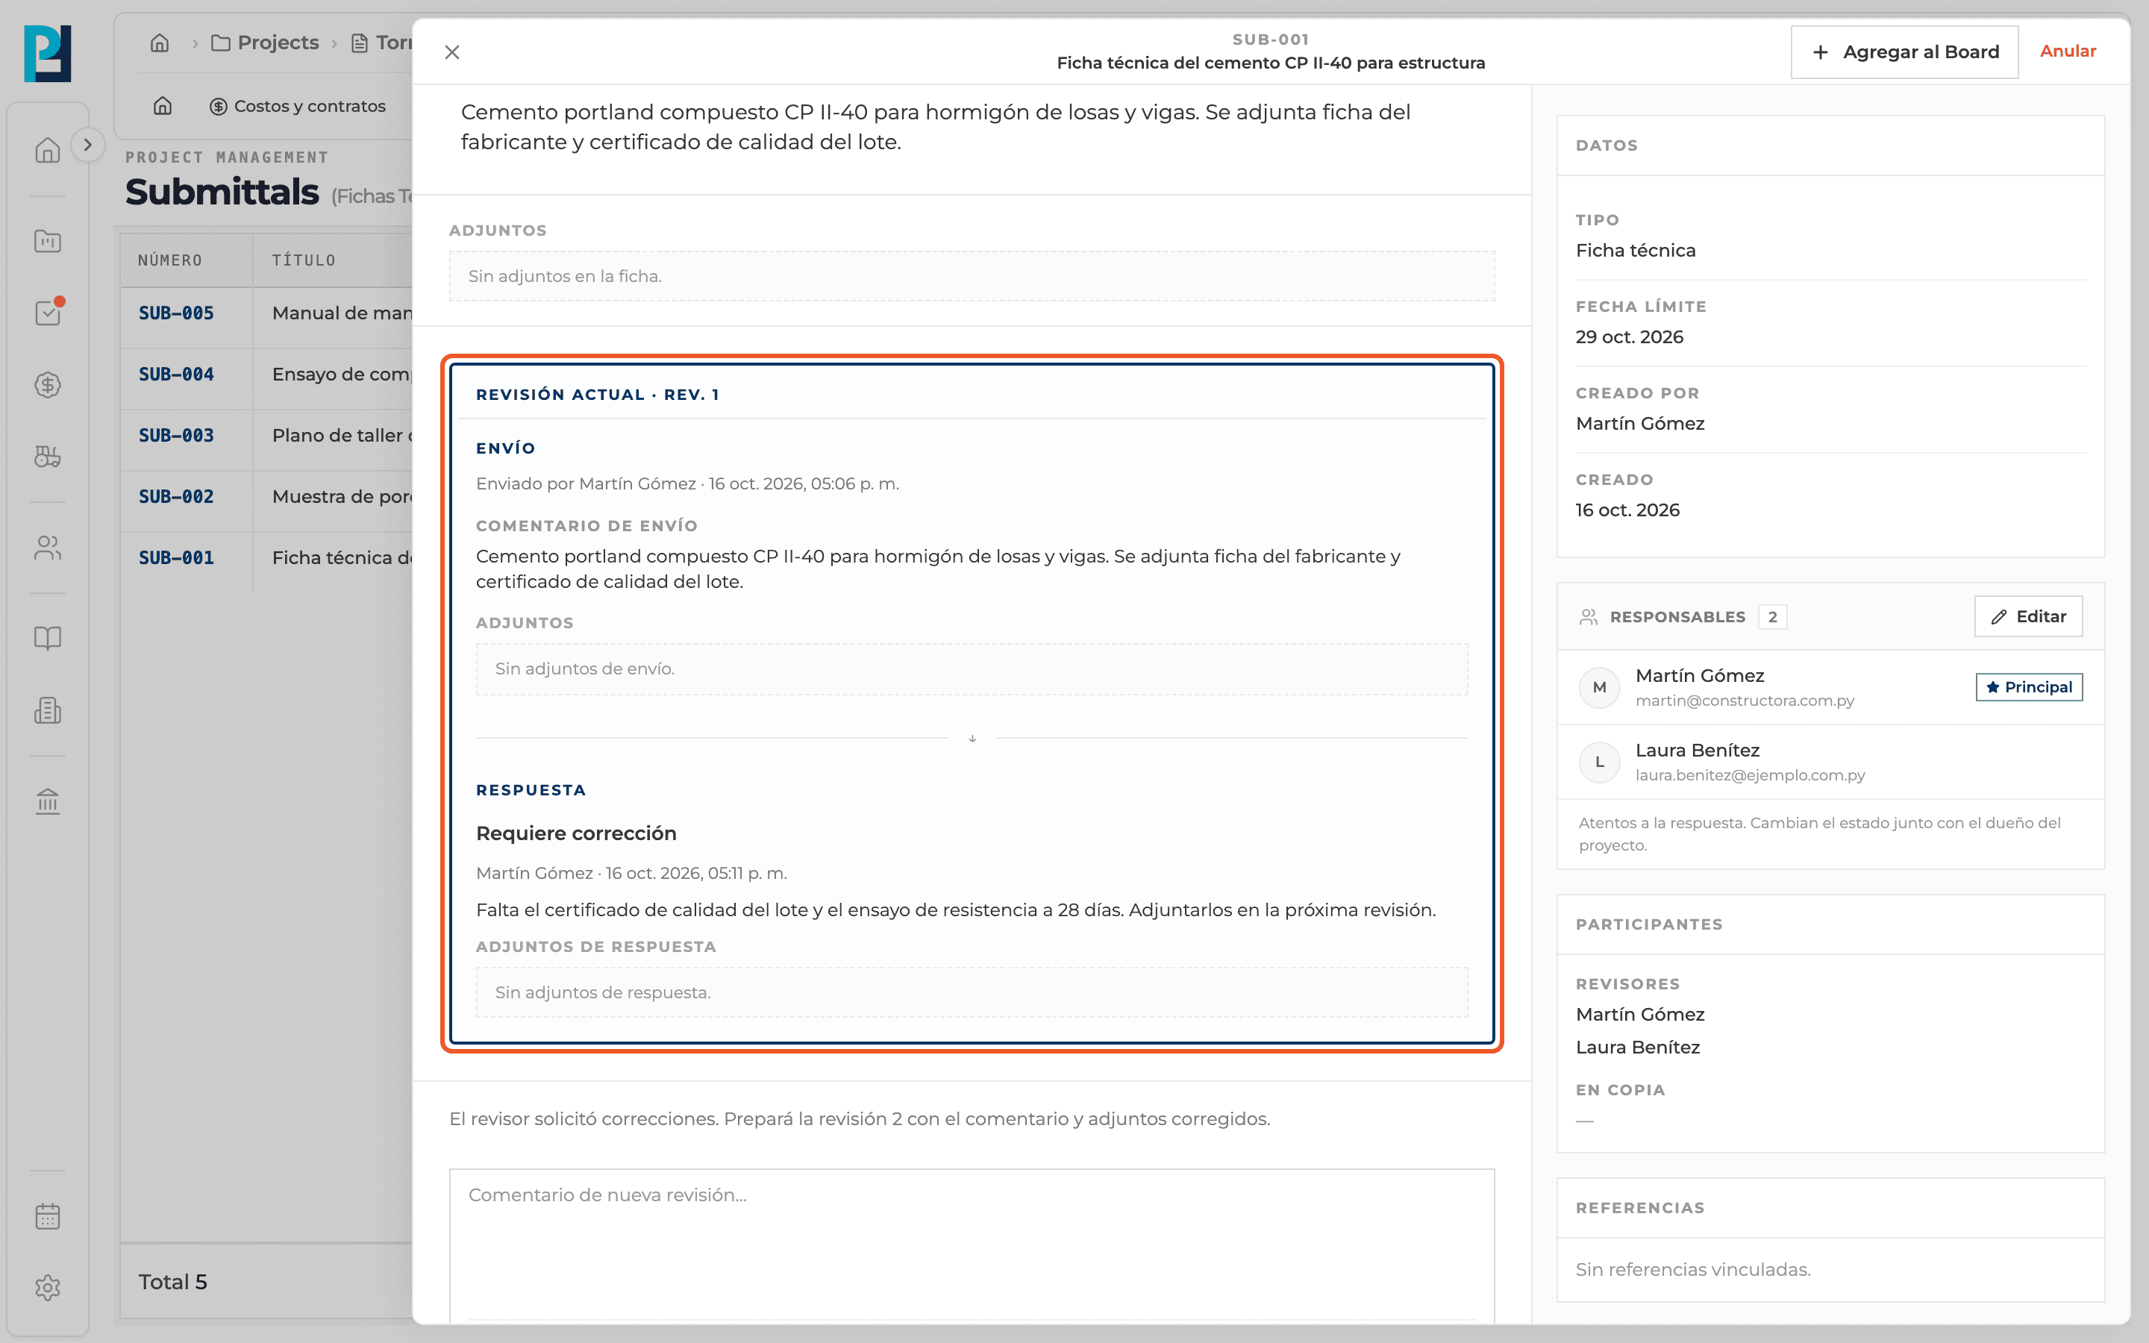Open the home icon in the left sidebar

tap(47, 149)
